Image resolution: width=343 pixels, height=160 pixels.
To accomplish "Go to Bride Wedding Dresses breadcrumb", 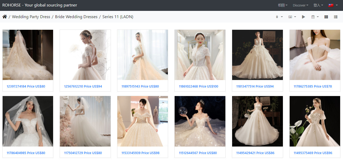I will coord(76,17).
